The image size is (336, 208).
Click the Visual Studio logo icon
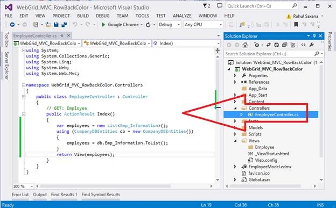9,8
